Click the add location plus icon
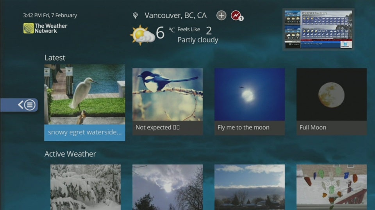 tap(221, 16)
